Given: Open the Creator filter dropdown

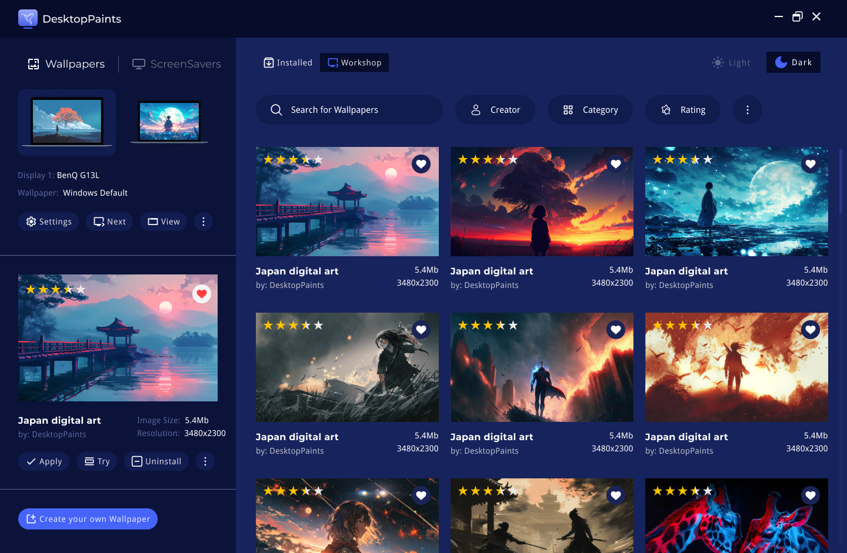Looking at the screenshot, I should coord(495,110).
